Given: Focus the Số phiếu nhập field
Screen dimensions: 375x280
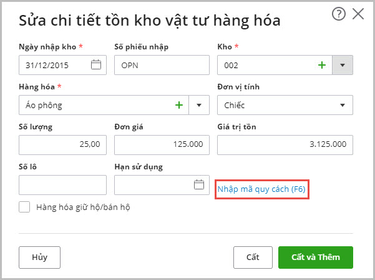Looking at the screenshot, I should 162,65.
